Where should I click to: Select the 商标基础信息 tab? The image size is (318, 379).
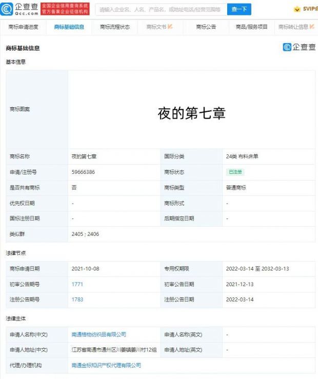pos(69,27)
